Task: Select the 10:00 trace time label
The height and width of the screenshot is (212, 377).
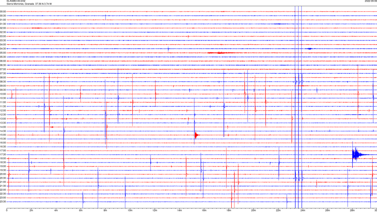Action: point(3,94)
